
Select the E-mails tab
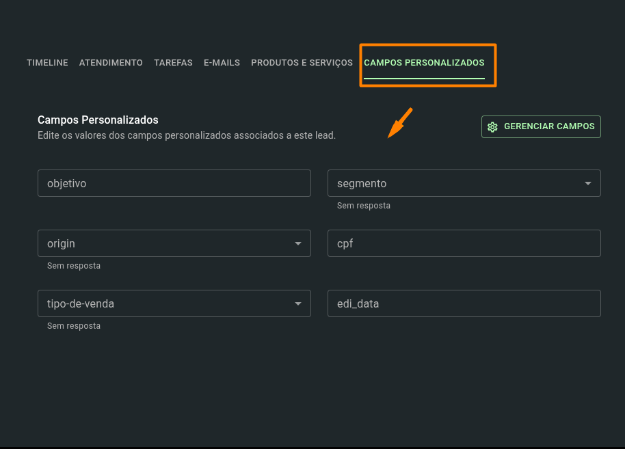point(222,63)
